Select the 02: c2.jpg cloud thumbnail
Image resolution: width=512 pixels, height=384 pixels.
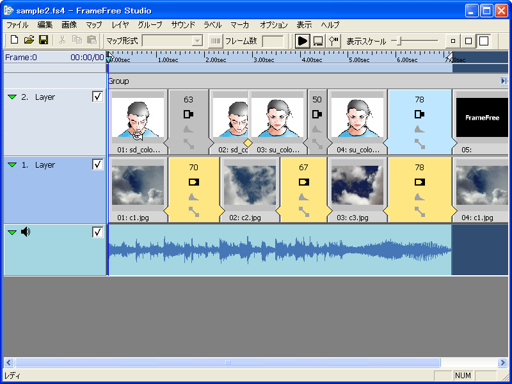250,186
